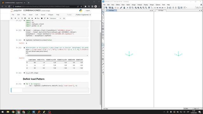The width and height of the screenshot is (203, 114).
Task: Select the draw frame line tool in SAP2000
Action: (x=103, y=20)
